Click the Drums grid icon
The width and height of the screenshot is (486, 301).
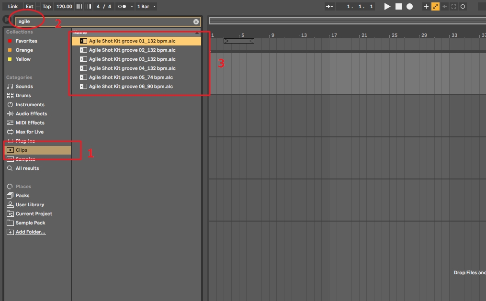10,95
